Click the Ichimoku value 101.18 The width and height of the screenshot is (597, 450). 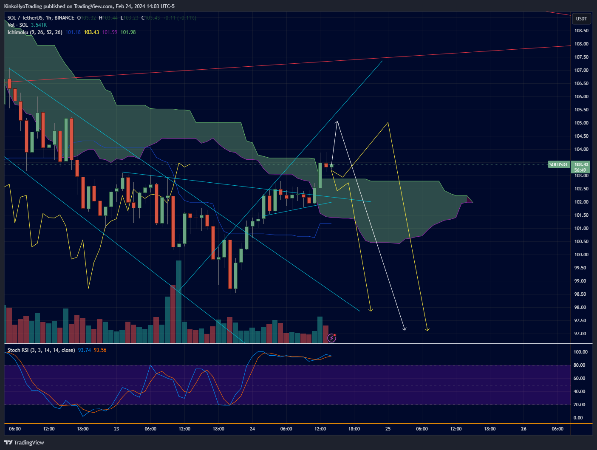pyautogui.click(x=73, y=32)
